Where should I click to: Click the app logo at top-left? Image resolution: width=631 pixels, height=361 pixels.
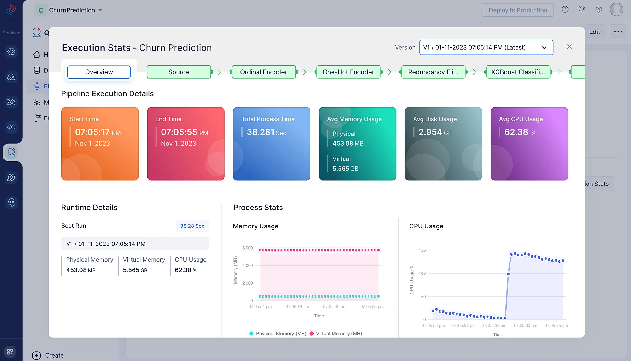click(11, 10)
